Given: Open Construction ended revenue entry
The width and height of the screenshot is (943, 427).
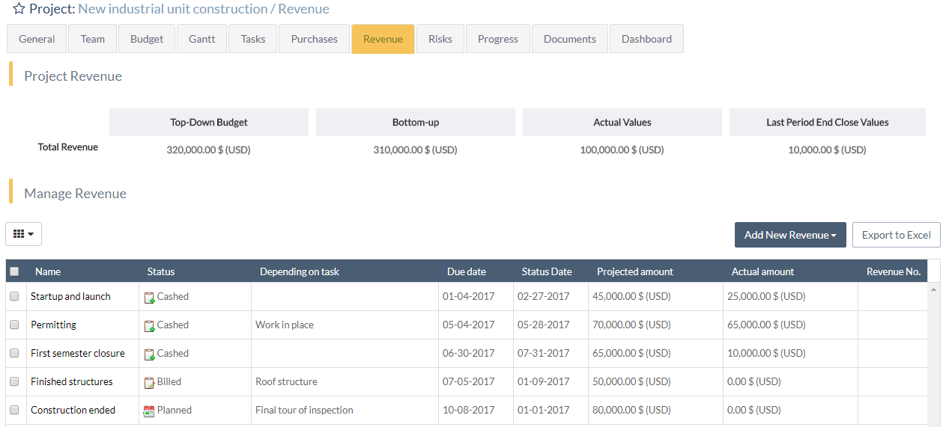Looking at the screenshot, I should coord(73,410).
